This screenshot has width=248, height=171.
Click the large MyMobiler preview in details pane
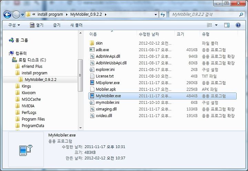click(x=26, y=150)
